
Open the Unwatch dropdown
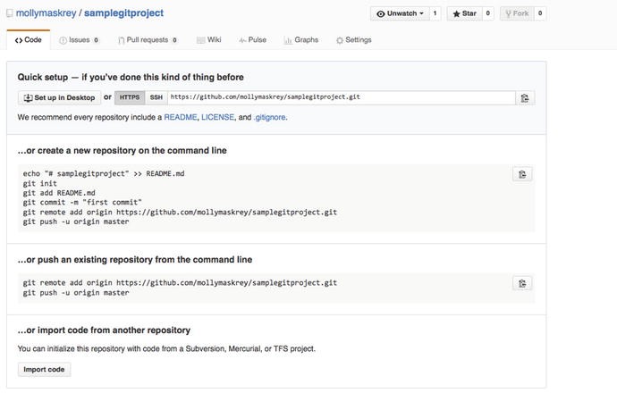(400, 13)
